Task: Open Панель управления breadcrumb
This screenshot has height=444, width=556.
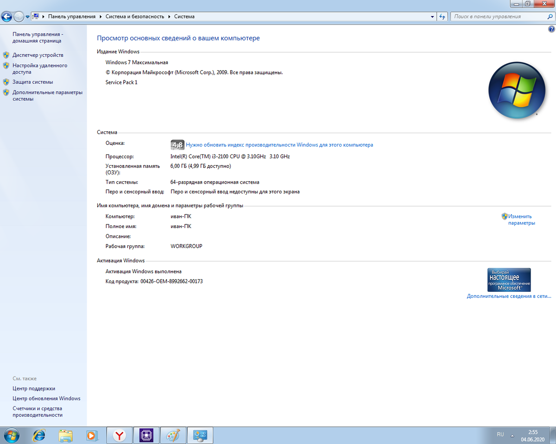Action: coord(71,17)
